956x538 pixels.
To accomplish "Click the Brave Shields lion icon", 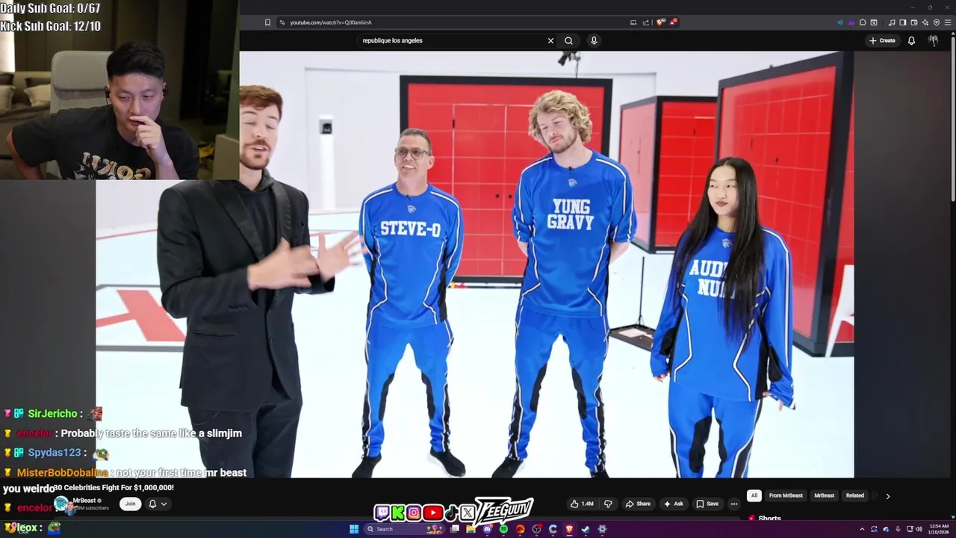I will point(659,22).
